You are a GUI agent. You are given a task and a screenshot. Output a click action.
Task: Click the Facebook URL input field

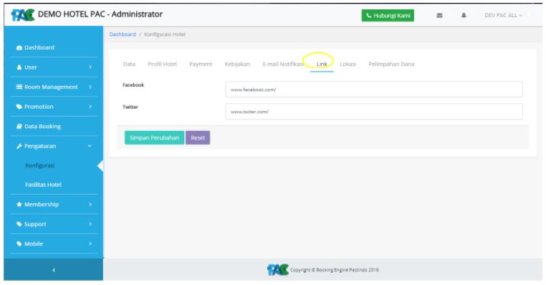tap(374, 90)
